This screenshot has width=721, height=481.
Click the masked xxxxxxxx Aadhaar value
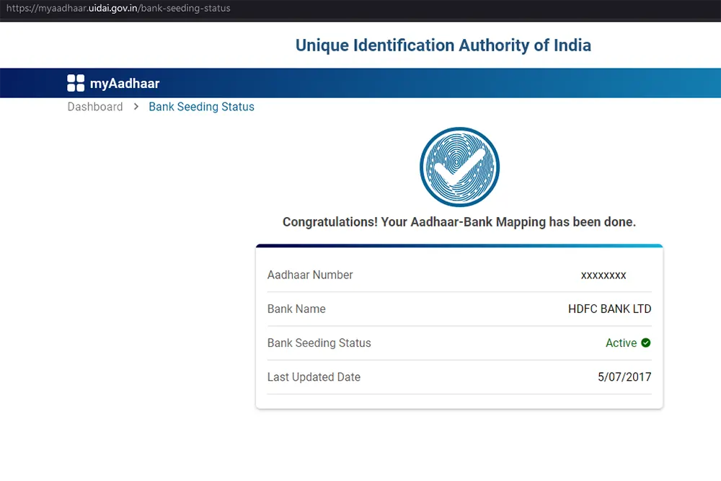point(603,275)
